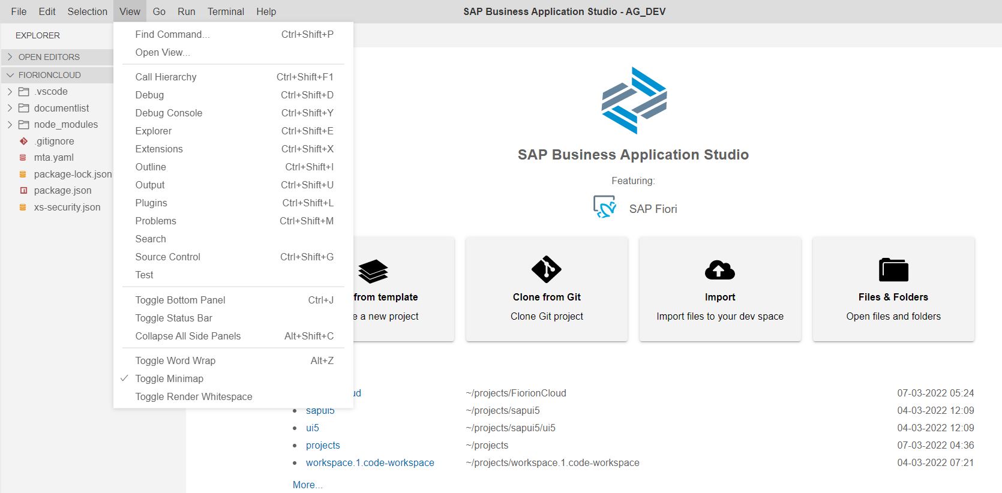Toggle the Status Bar visibility
Viewport: 1002px width, 493px height.
coord(173,318)
